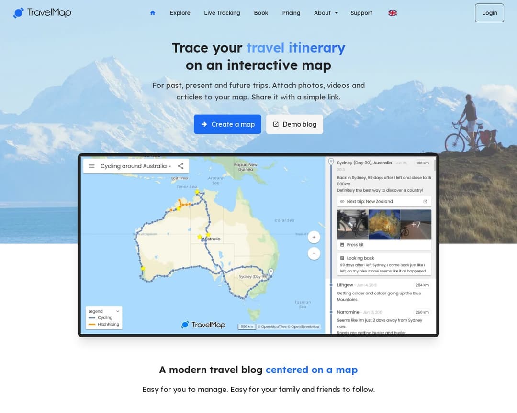This screenshot has height=413, width=517.
Task: Click the share icon beside the map title
Action: coord(180,166)
